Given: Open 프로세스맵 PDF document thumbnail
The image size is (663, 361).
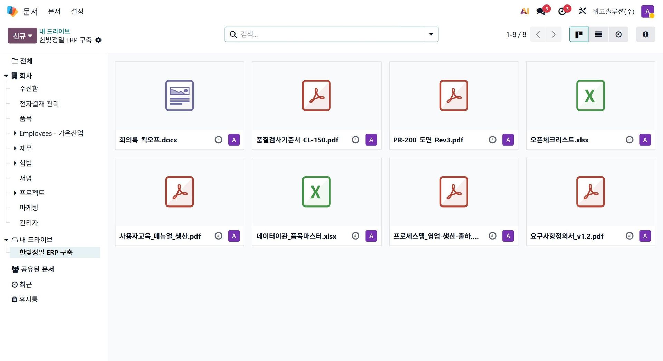Looking at the screenshot, I should coord(454,192).
